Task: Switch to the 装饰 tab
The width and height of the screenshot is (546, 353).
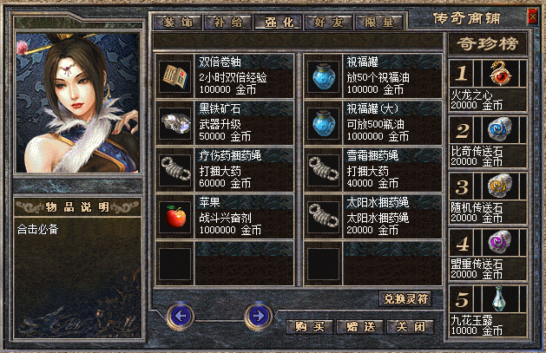Action: click(x=178, y=23)
